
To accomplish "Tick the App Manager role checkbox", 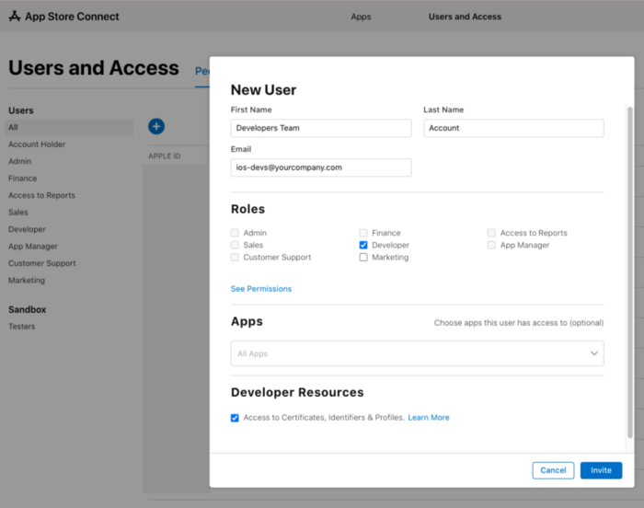I will click(492, 246).
